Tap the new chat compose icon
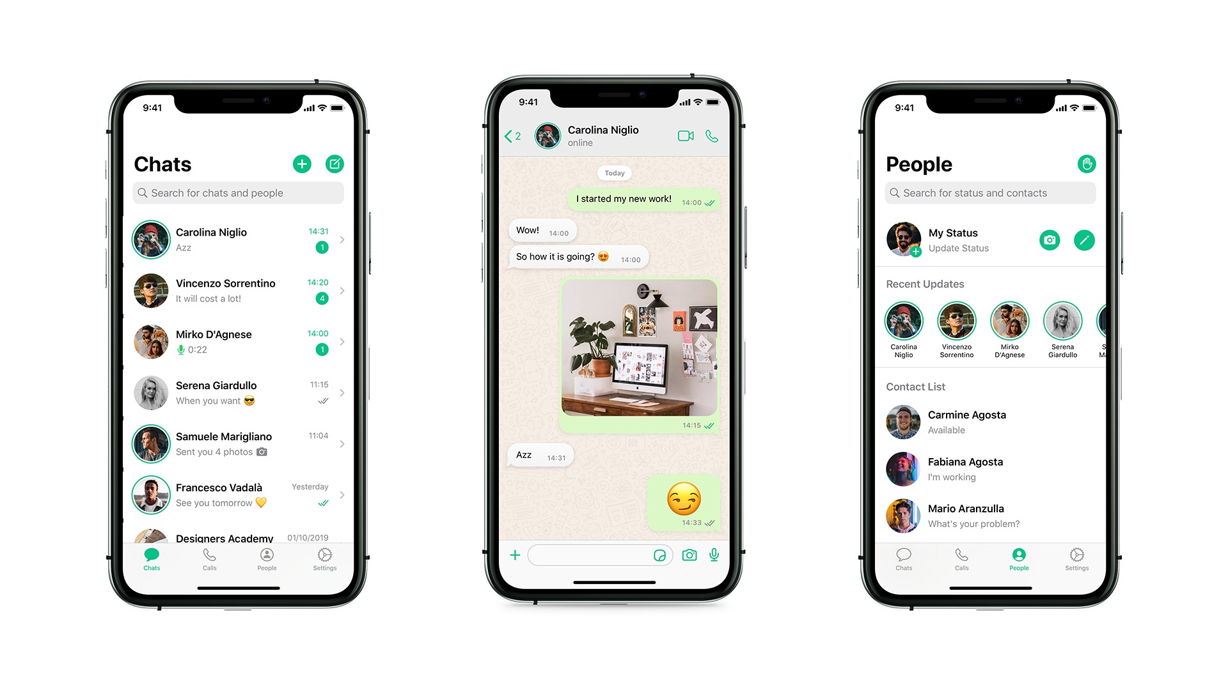The image size is (1228, 690). 334,164
